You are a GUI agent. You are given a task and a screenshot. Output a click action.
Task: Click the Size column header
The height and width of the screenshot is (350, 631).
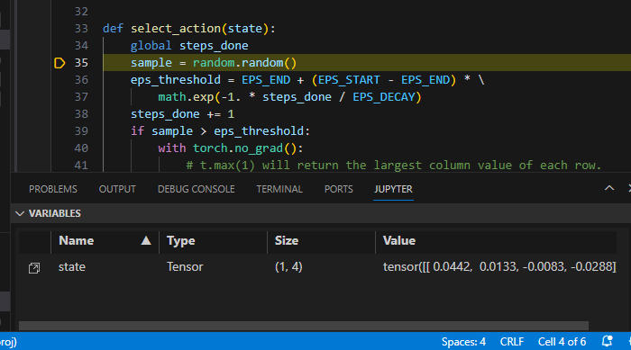tap(321, 241)
